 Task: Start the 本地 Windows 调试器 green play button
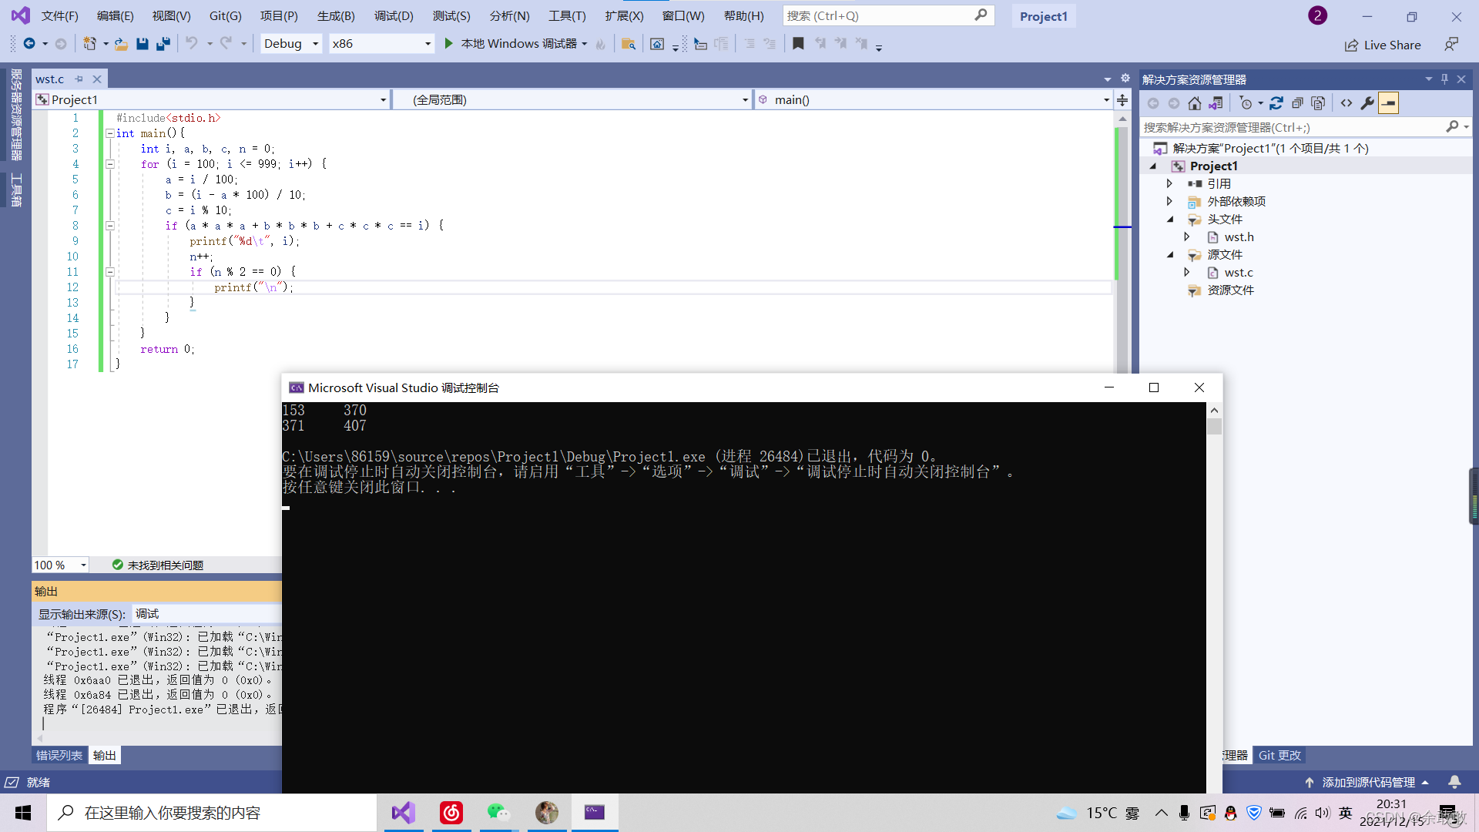pyautogui.click(x=449, y=44)
